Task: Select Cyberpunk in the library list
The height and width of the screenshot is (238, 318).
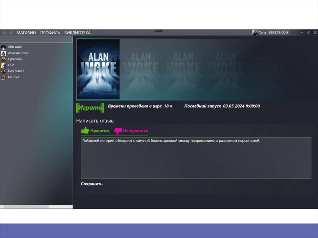Action: click(x=15, y=59)
